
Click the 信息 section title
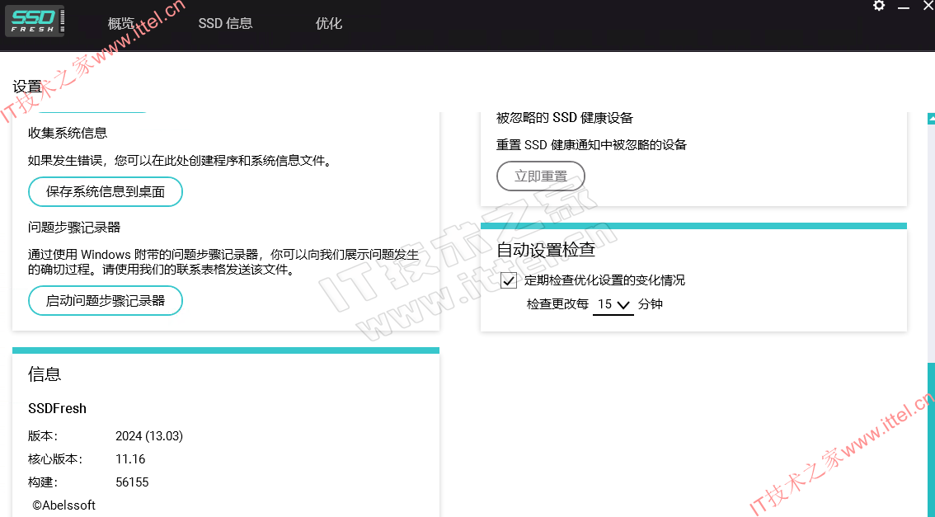tap(45, 374)
